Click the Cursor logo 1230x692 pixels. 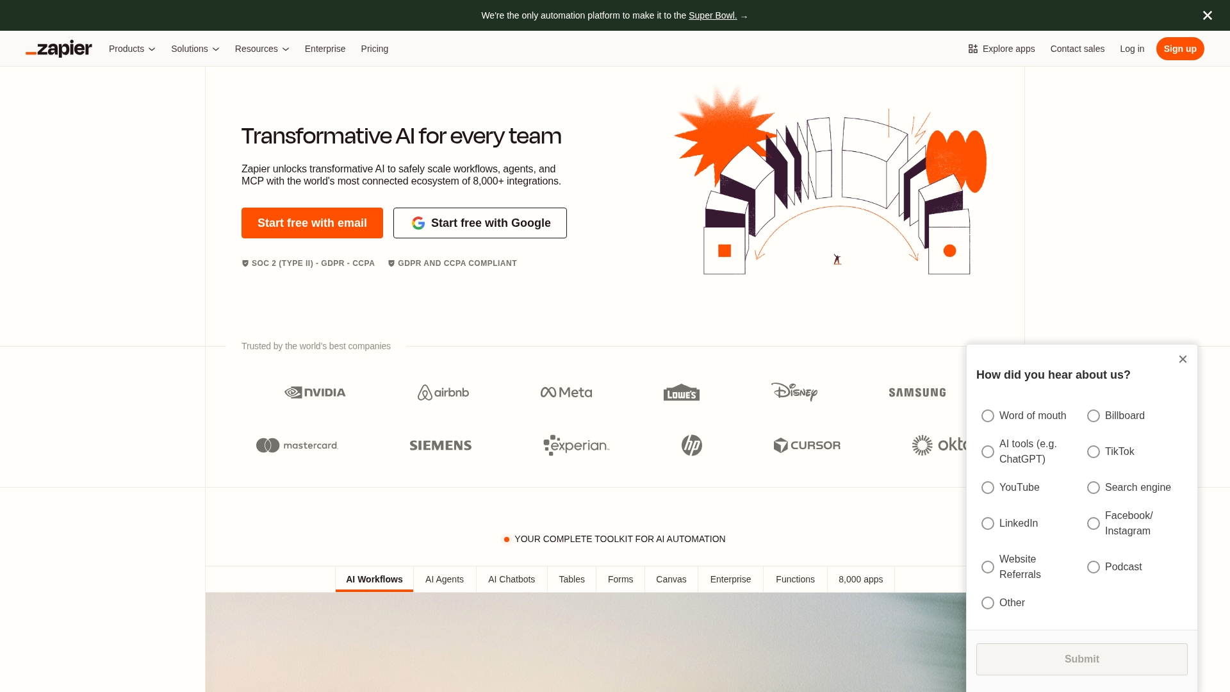[807, 445]
